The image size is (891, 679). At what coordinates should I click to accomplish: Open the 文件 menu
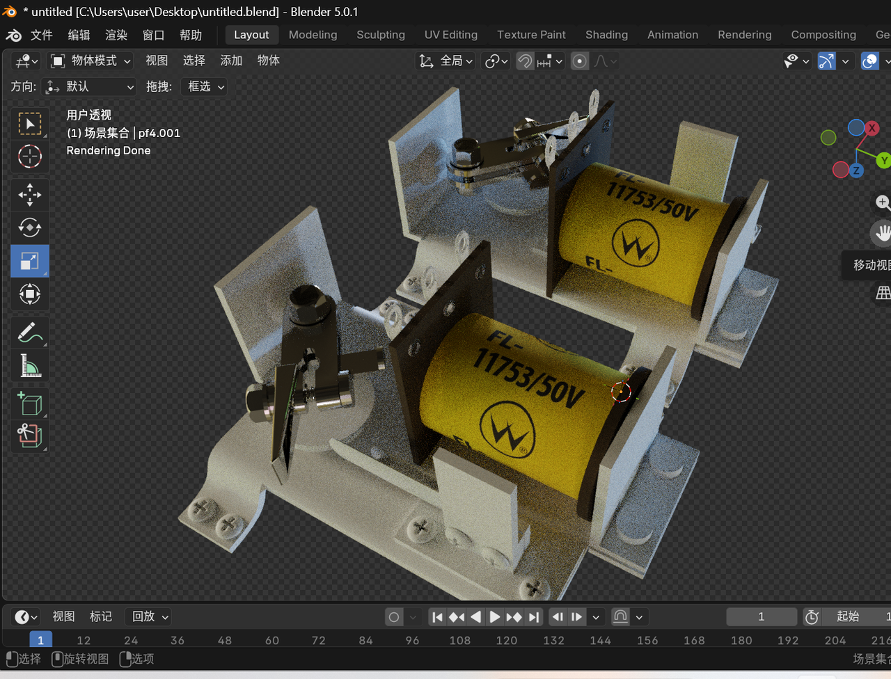(42, 35)
